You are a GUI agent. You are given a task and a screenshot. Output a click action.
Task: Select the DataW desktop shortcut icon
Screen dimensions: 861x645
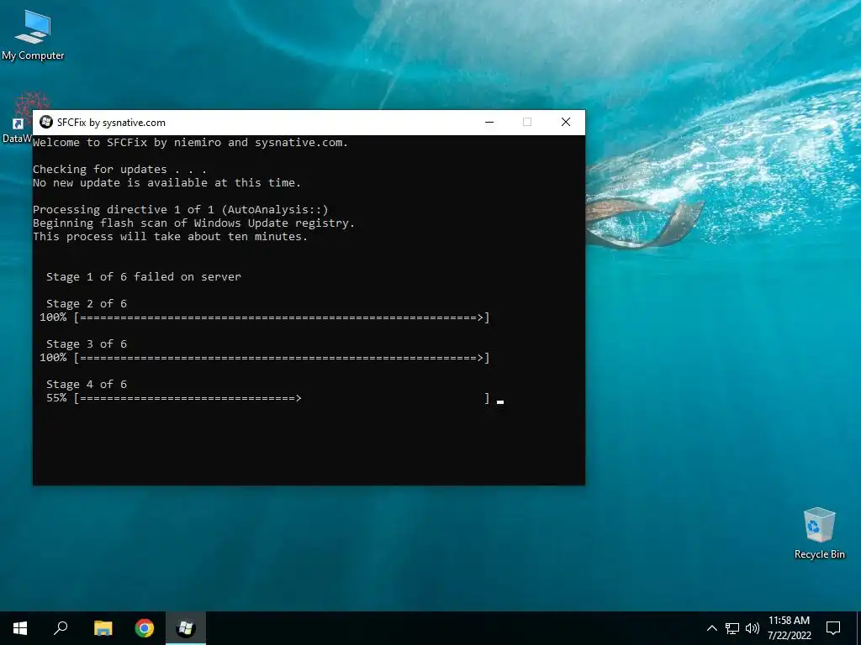[17, 118]
